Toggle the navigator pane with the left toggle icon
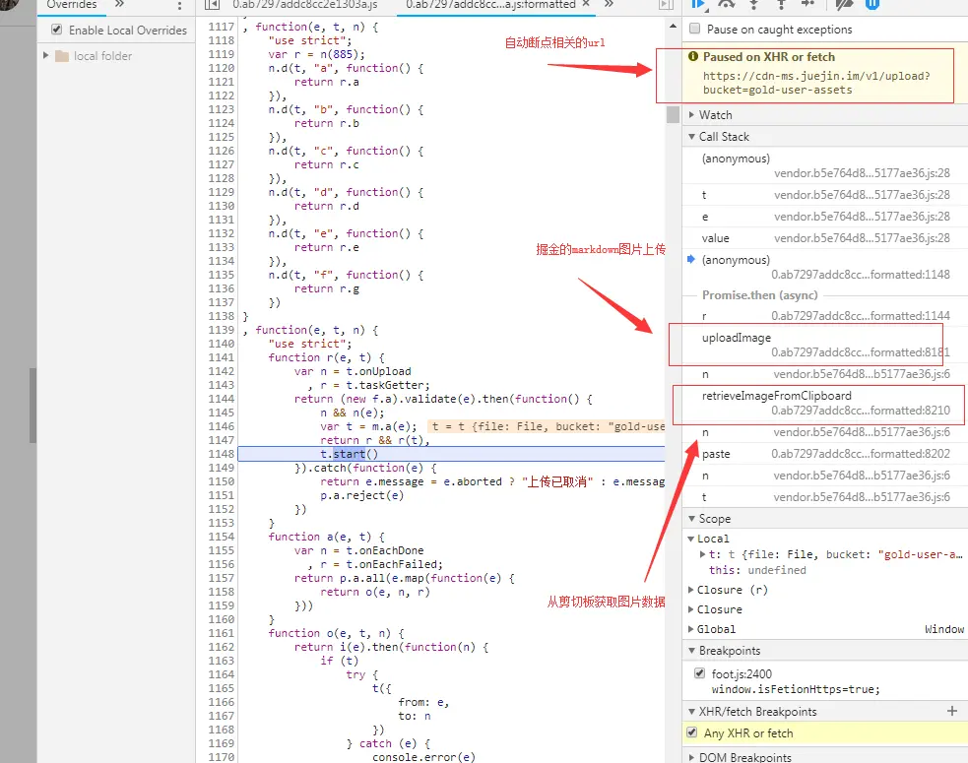Screen dimensions: 968x763 tap(213, 4)
